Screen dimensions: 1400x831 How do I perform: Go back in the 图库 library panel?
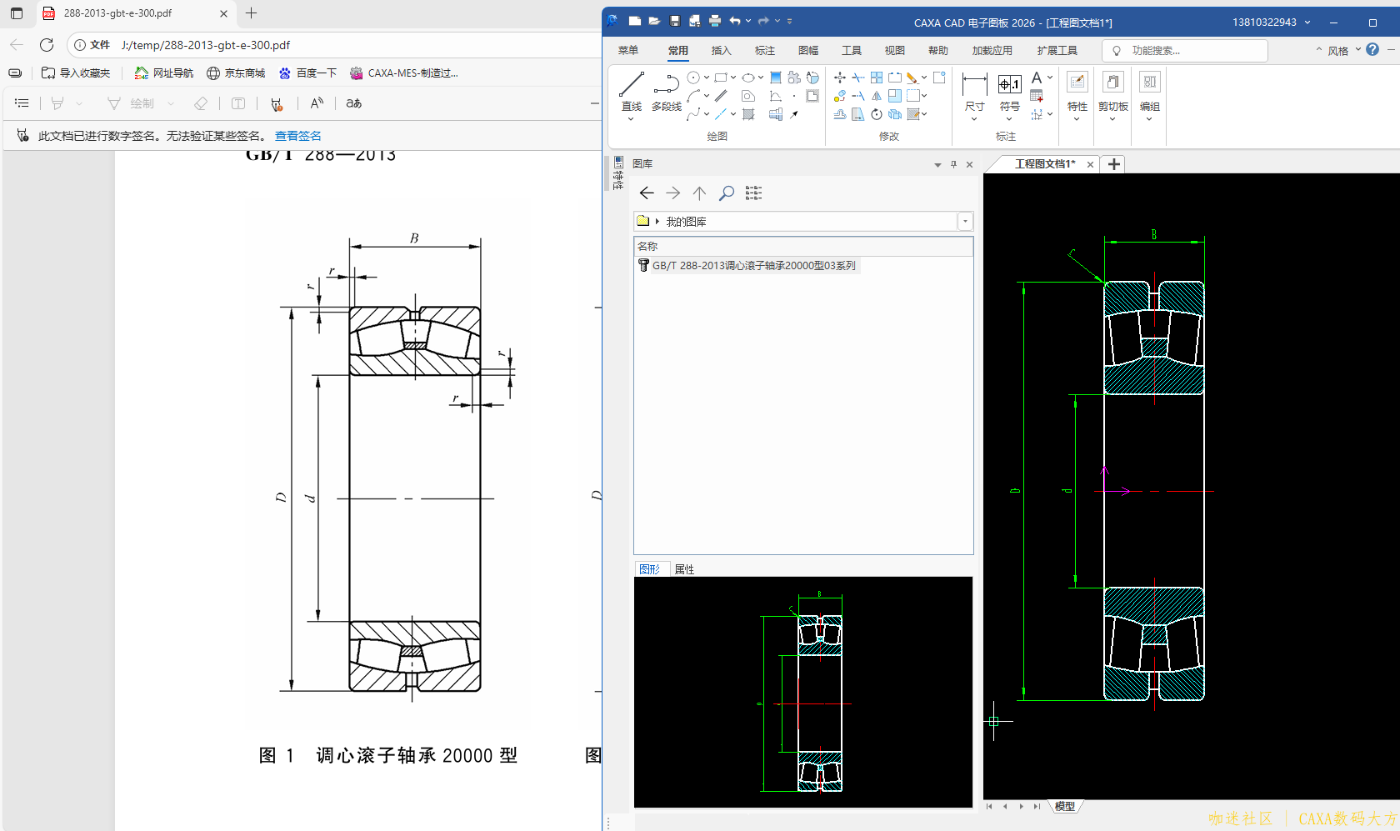point(647,193)
